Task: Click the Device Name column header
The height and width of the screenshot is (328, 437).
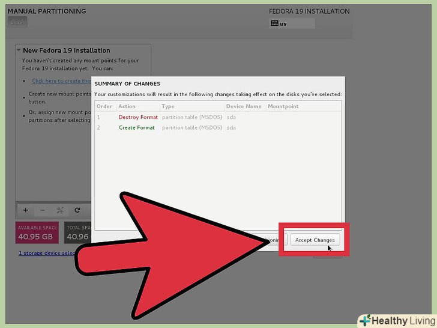Action: pos(245,106)
